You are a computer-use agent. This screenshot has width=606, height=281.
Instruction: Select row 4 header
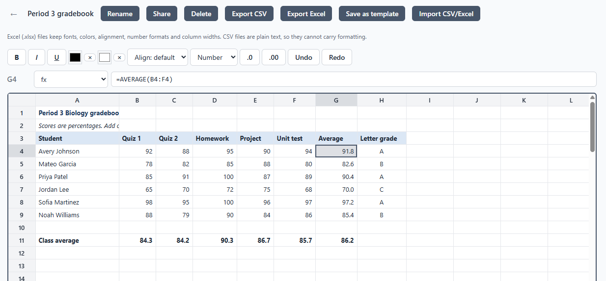pos(22,151)
